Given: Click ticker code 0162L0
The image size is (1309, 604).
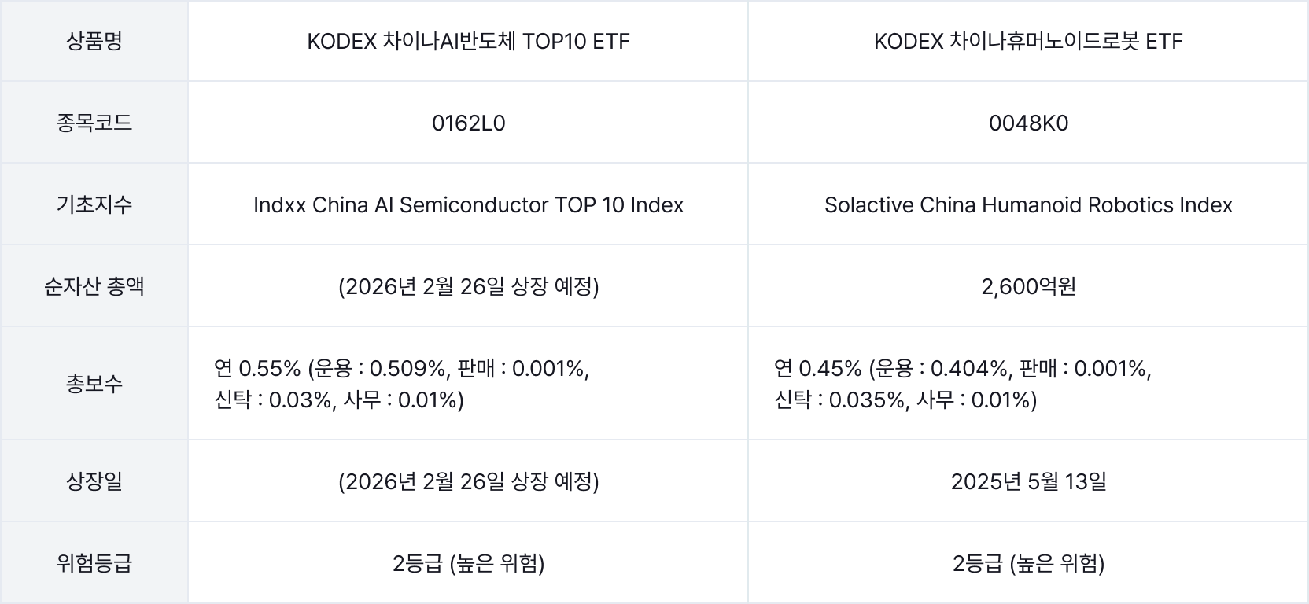Looking at the screenshot, I should coord(468,123).
